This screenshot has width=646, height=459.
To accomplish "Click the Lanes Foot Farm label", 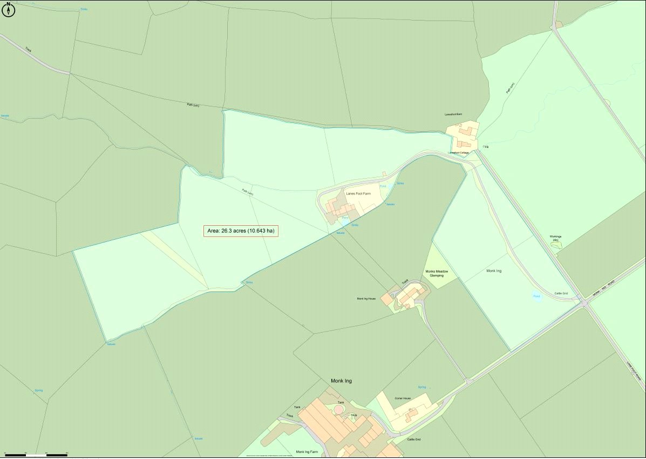I will pos(358,193).
